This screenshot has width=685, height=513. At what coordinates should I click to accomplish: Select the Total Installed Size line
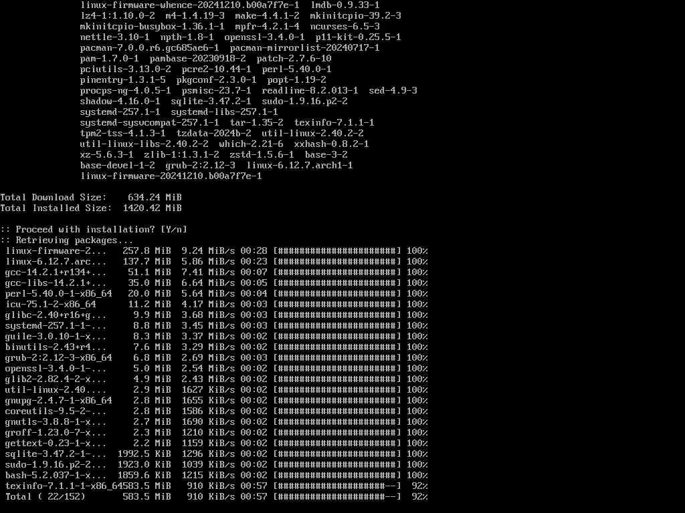pos(91,208)
